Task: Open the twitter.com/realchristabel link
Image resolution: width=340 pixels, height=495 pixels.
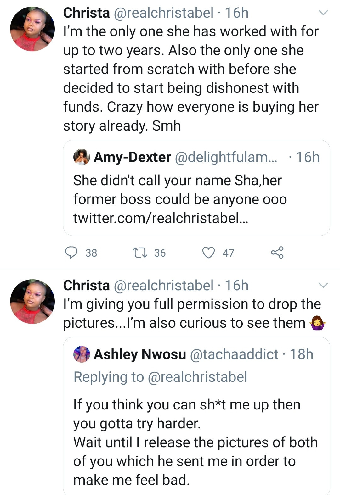Action: 161,218
